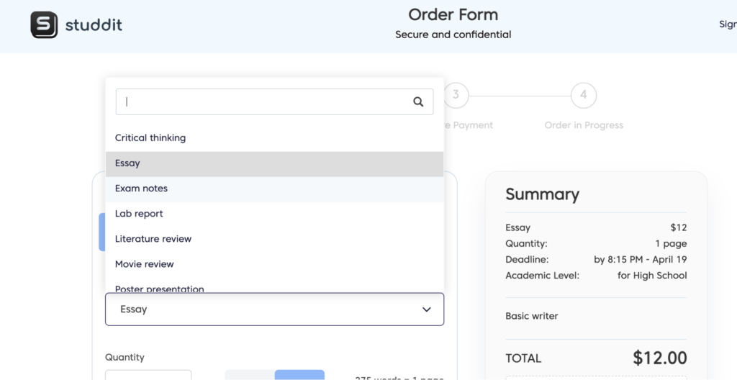737x380 pixels.
Task: Collapse the Essay type dropdown
Action: click(x=274, y=309)
